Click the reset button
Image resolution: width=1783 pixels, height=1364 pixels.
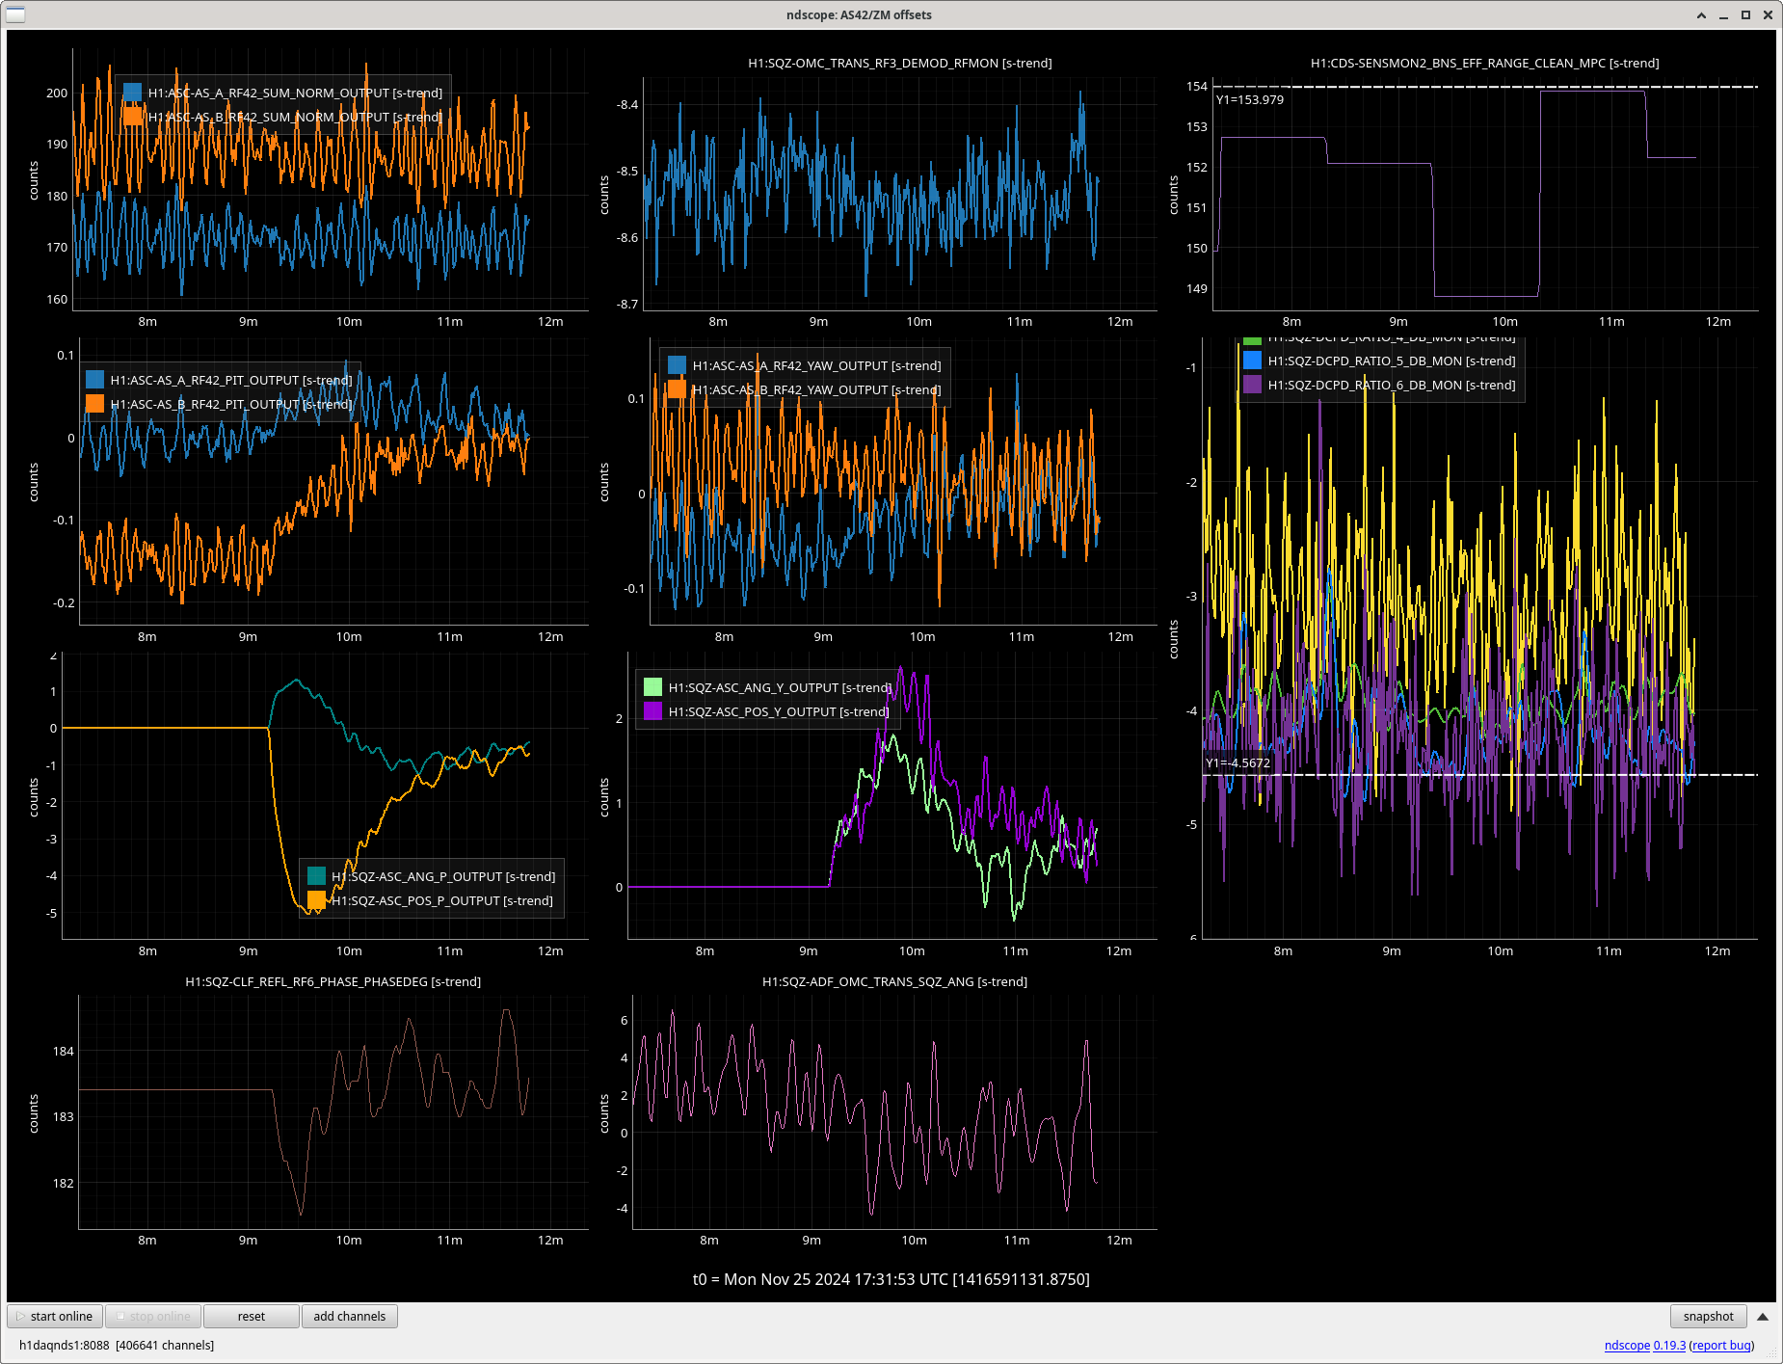252,1316
